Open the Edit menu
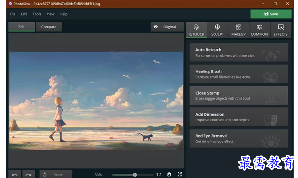Viewport: 298px width, 178px height. (24, 14)
